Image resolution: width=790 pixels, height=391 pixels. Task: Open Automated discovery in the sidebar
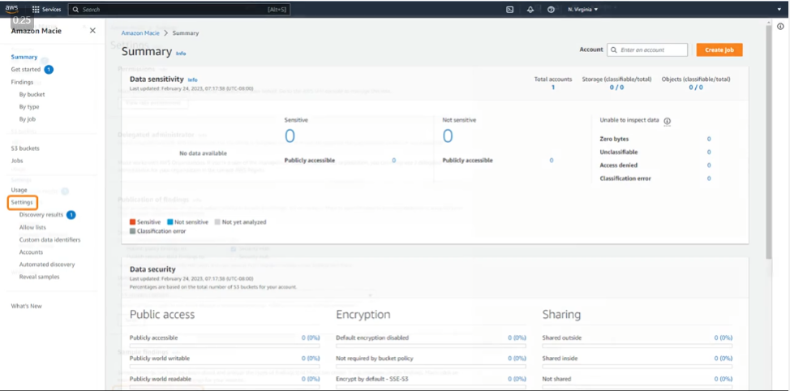tap(47, 264)
